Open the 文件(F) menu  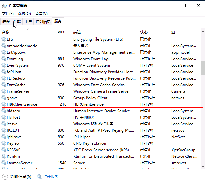(x=8, y=13)
